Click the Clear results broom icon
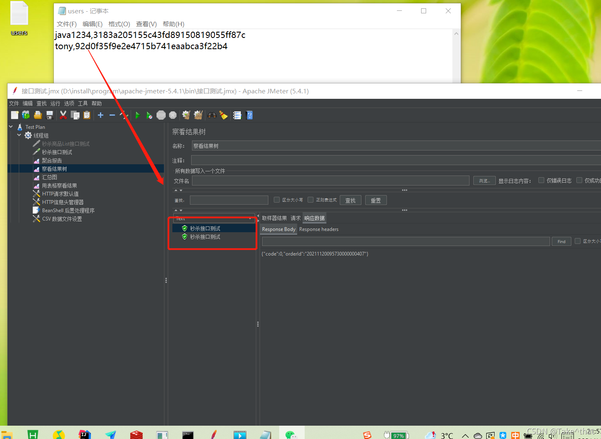 (x=186, y=115)
